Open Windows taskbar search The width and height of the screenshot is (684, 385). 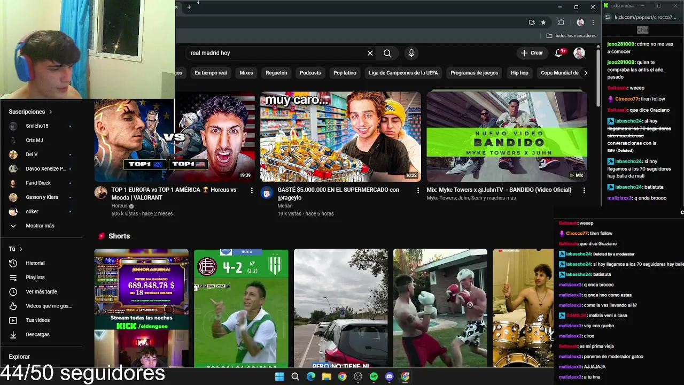click(x=295, y=376)
